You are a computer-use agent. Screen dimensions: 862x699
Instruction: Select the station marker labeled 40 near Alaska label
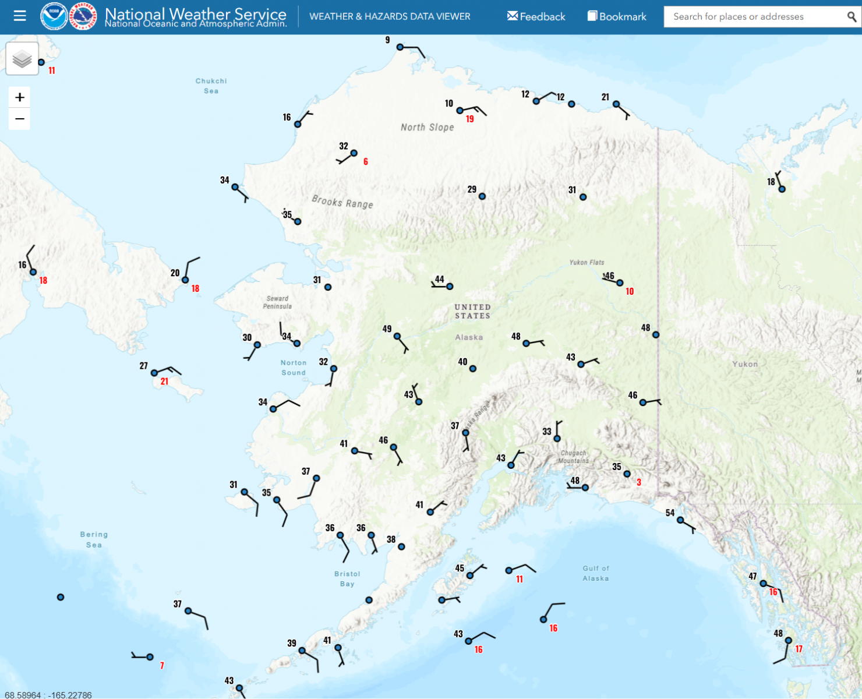pos(473,369)
